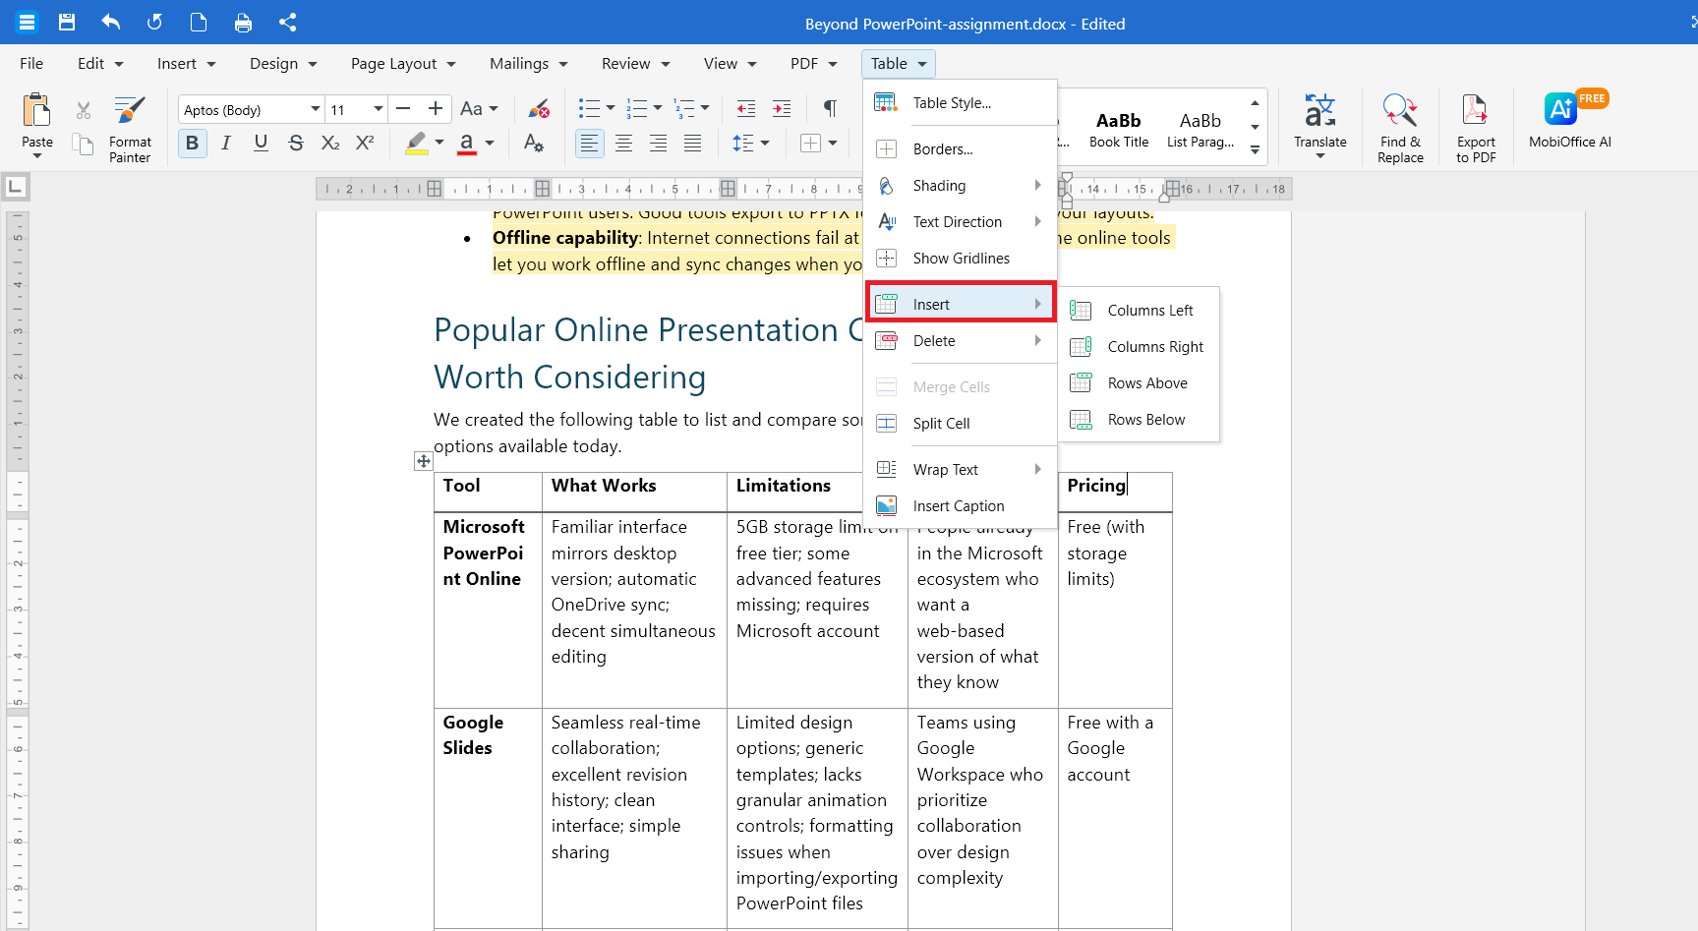1698x931 pixels.
Task: Click the Print icon in title bar
Action: pyautogui.click(x=243, y=22)
